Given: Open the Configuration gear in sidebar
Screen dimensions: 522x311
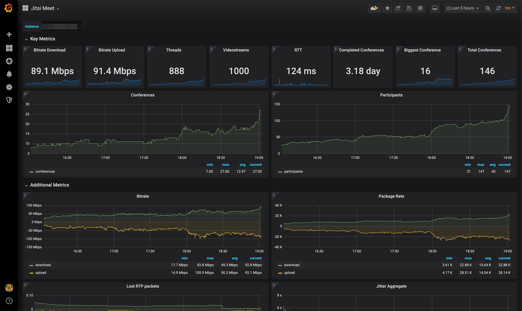Looking at the screenshot, I should pos(9,87).
